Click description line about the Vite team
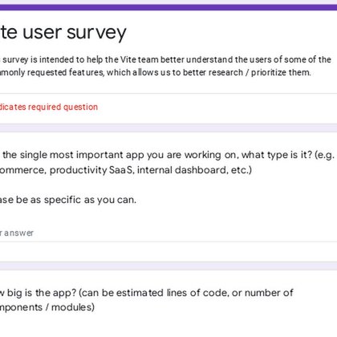 pos(165,59)
